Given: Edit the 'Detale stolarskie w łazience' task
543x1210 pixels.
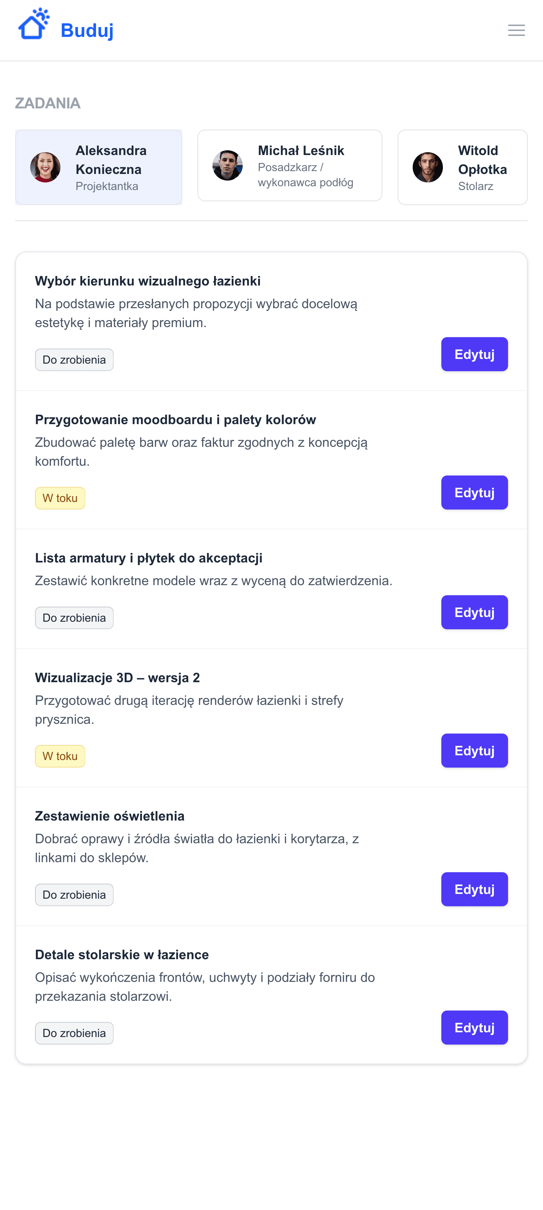Looking at the screenshot, I should 474,1027.
